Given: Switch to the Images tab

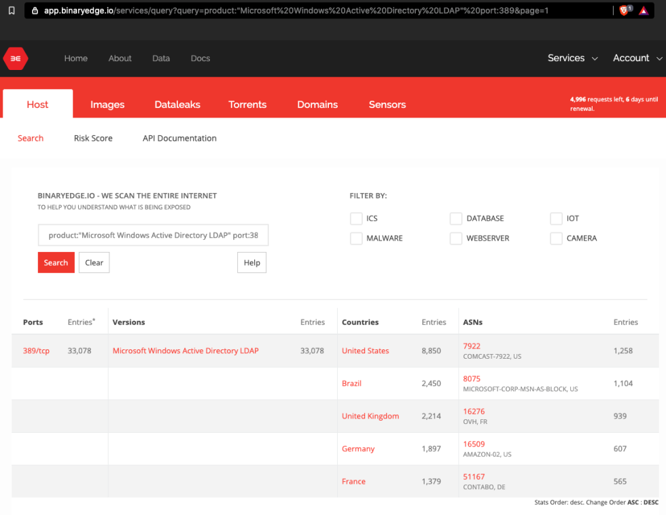Looking at the screenshot, I should [x=107, y=104].
